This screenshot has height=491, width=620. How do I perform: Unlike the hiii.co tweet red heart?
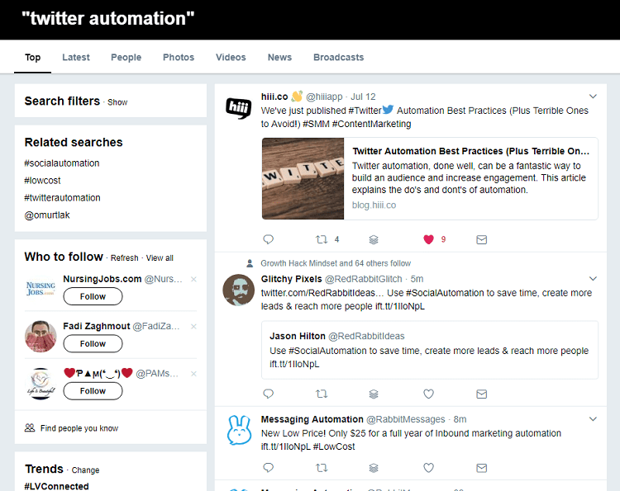(x=428, y=239)
